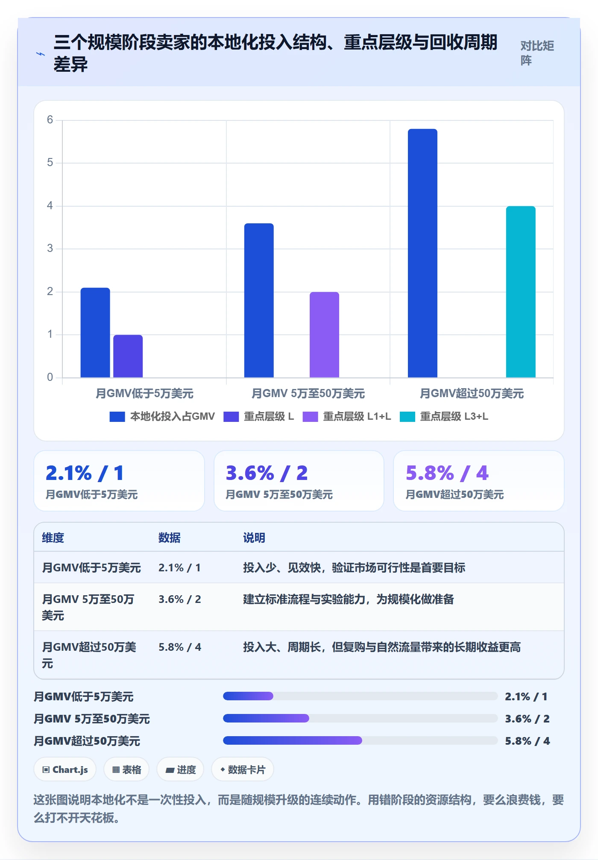The width and height of the screenshot is (598, 860).
Task: Click the card title 三个规模阶段卖家的本地化投入结构
Action: pyautogui.click(x=275, y=53)
